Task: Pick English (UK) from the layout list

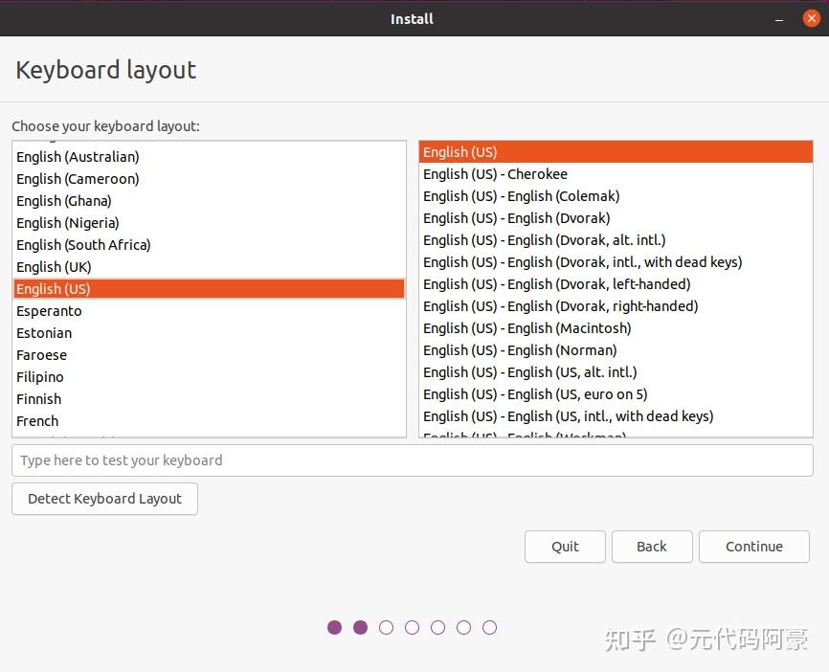Action: [x=53, y=266]
